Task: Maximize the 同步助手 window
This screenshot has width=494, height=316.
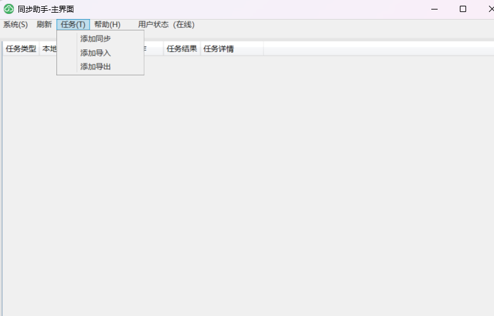Action: point(463,9)
